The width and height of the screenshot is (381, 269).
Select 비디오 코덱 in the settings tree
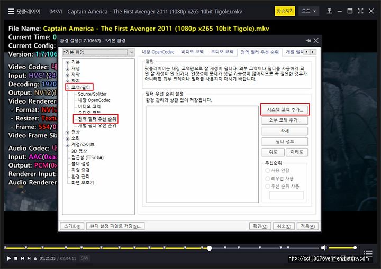pos(89,106)
